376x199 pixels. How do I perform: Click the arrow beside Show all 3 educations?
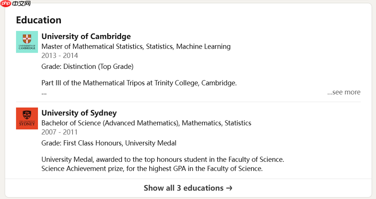click(x=229, y=188)
